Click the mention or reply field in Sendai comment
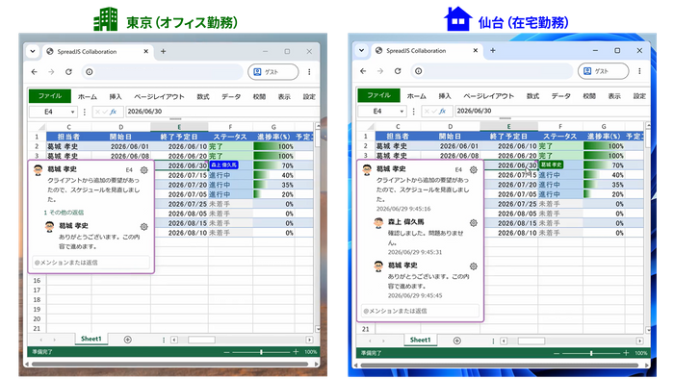Image resolution: width=674 pixels, height=379 pixels. 420,311
